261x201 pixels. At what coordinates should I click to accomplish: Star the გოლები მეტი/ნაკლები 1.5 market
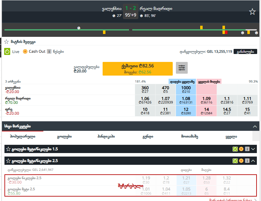coord(8,149)
